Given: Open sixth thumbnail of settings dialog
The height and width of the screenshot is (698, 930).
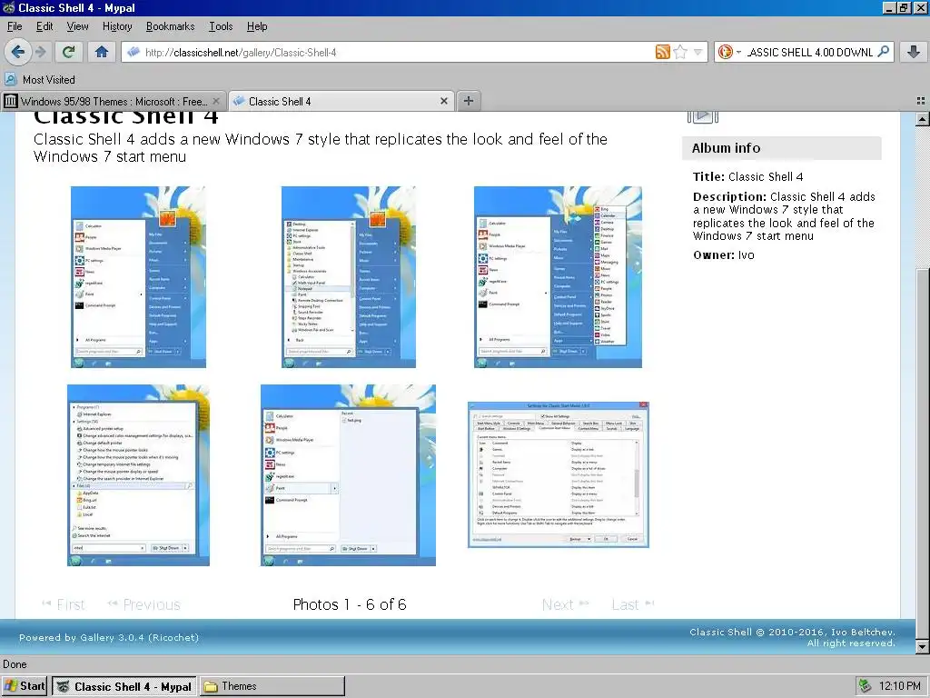Looking at the screenshot, I should coord(559,474).
